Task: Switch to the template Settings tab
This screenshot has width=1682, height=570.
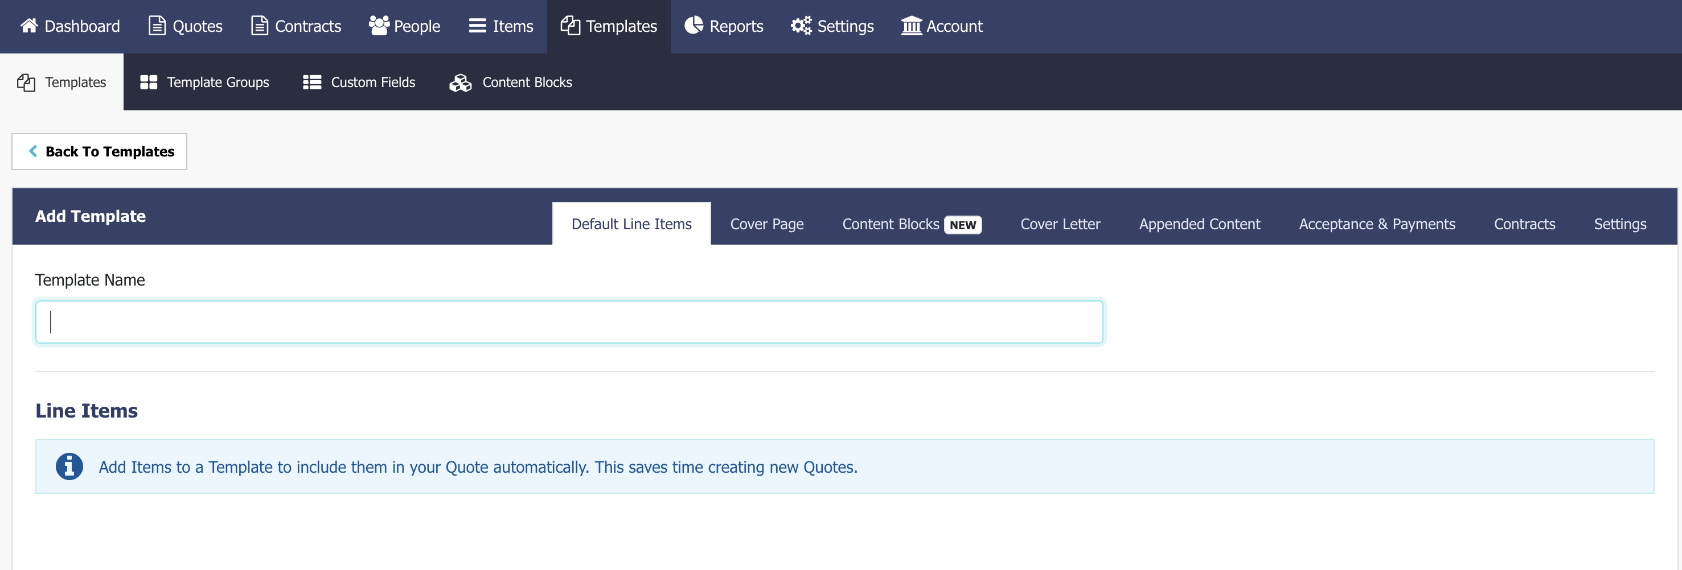Action: (1619, 224)
